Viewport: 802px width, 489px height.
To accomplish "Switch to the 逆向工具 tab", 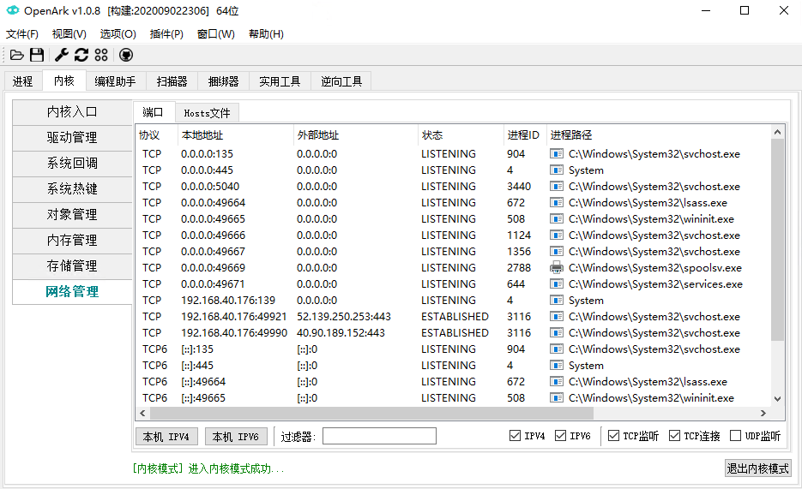I will [x=341, y=81].
